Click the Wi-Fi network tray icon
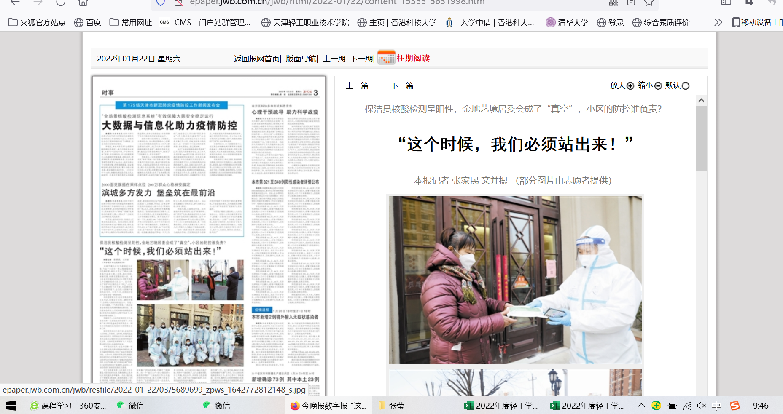 point(687,406)
